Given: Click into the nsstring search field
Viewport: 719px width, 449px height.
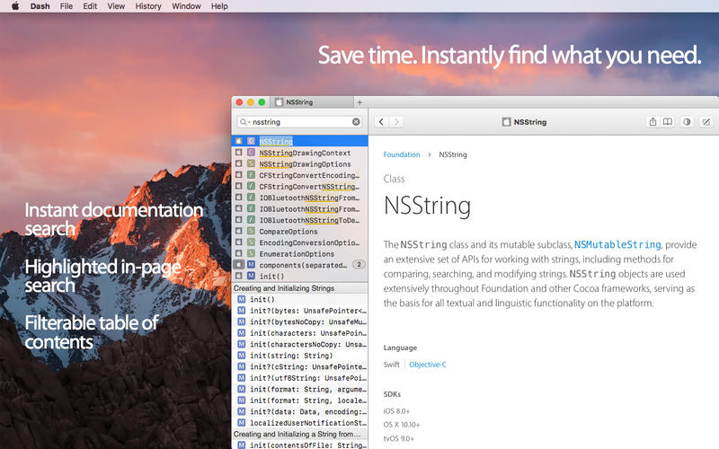Looking at the screenshot, I should point(300,122).
